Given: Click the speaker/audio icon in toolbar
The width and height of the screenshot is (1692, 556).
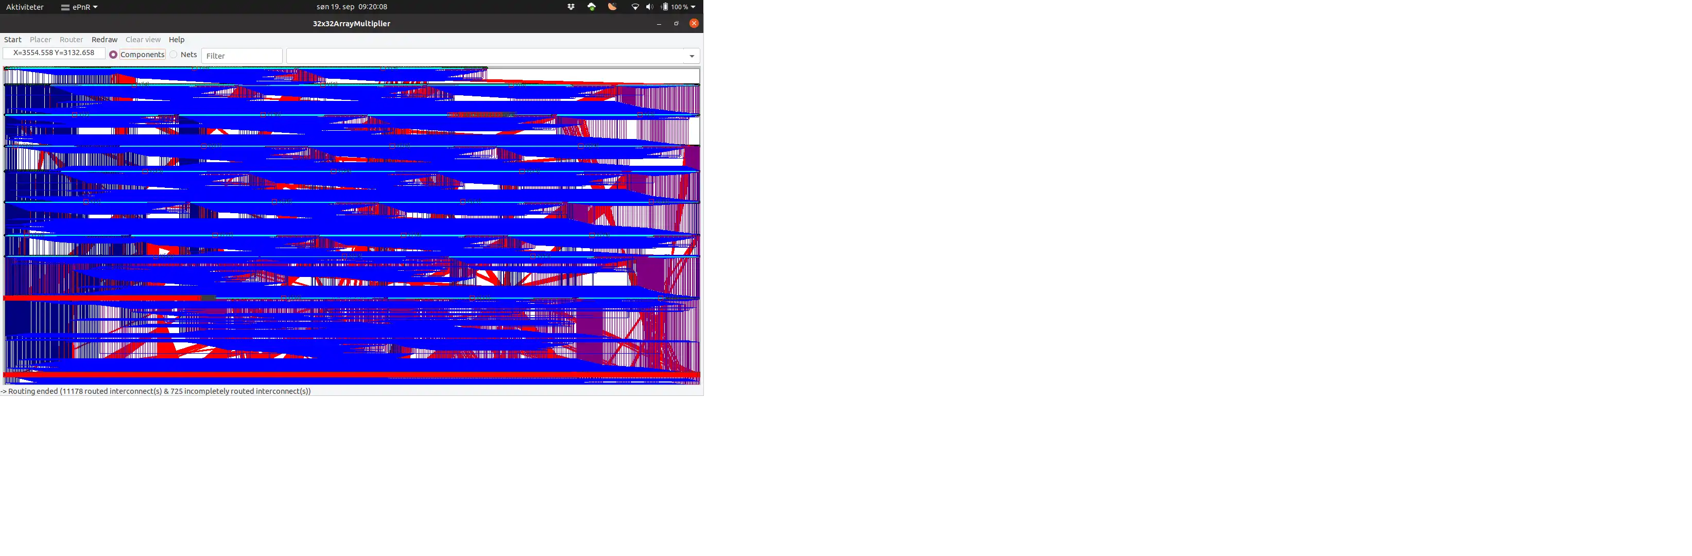Looking at the screenshot, I should pos(648,7).
